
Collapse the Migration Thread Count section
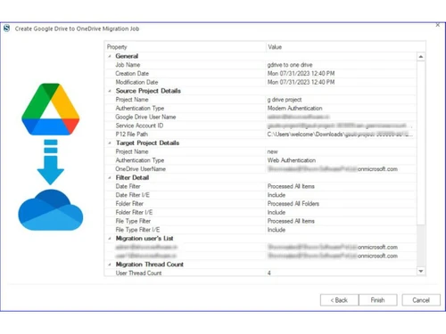110,265
